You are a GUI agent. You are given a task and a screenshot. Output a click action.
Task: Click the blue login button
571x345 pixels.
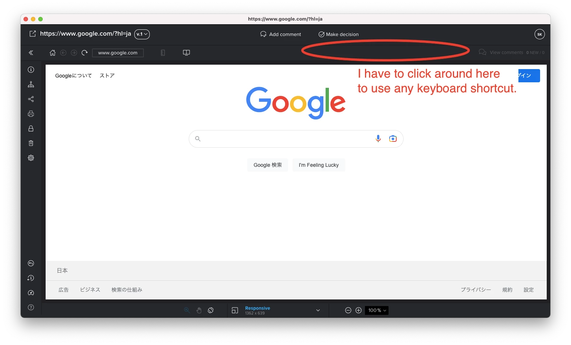[x=529, y=76]
